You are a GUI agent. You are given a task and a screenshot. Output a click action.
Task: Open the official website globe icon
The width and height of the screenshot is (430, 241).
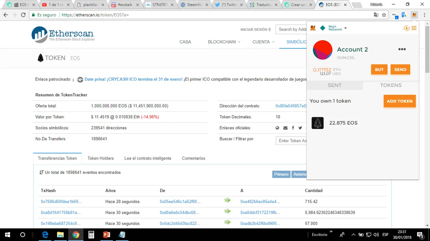pos(277,128)
